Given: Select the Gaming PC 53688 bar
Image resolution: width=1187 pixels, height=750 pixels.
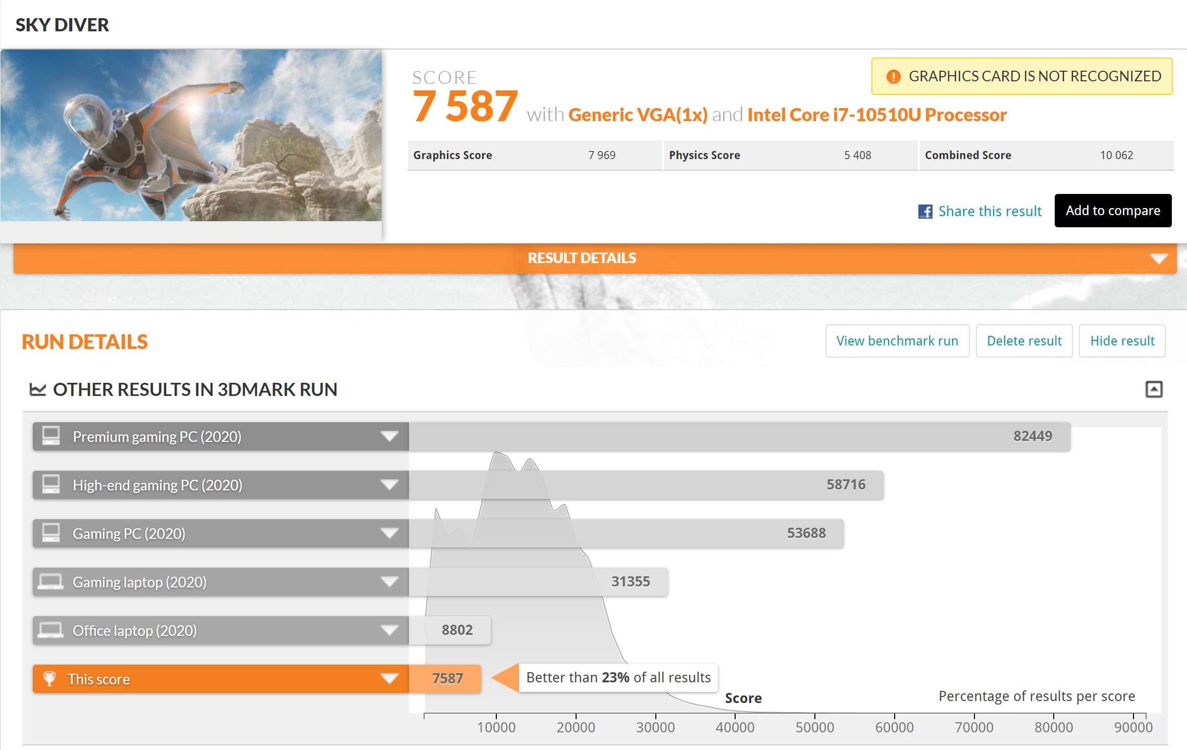Looking at the screenshot, I should point(626,533).
